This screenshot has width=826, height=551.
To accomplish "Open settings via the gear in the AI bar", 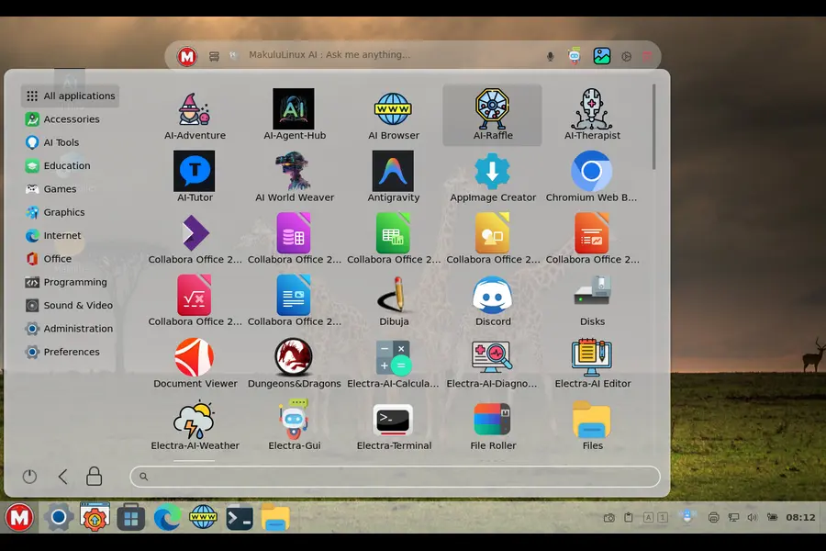I will pos(627,56).
